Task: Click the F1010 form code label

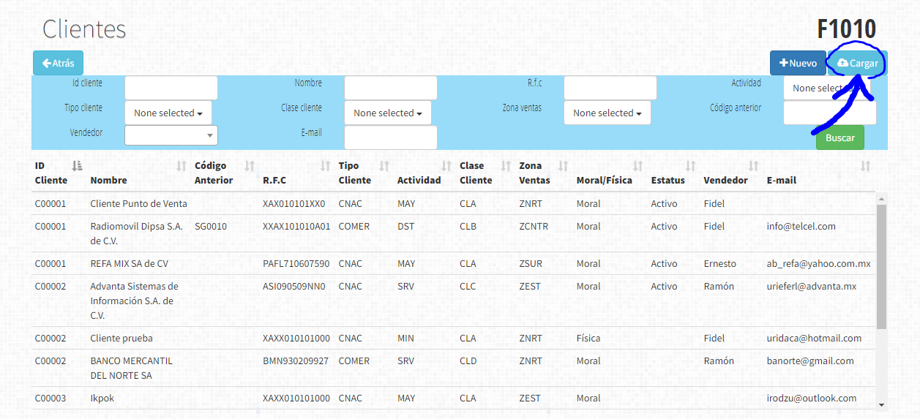Action: (x=847, y=29)
